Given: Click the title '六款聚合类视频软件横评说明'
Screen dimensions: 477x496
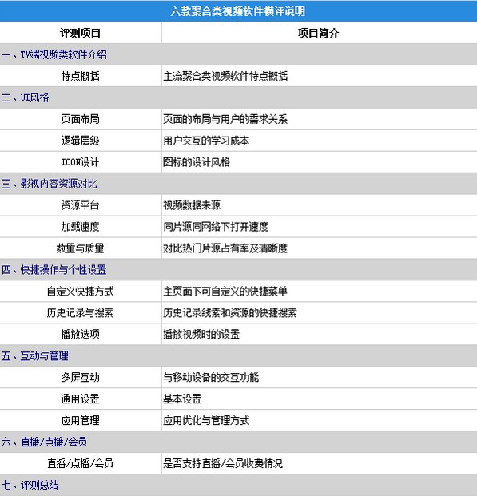Looking at the screenshot, I should tap(238, 11).
